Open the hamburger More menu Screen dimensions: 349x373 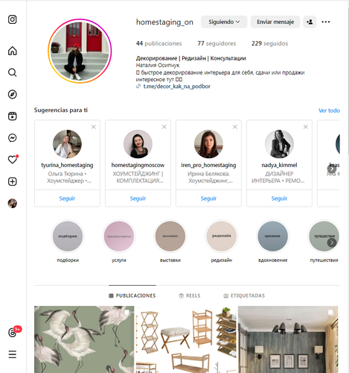pyautogui.click(x=13, y=354)
